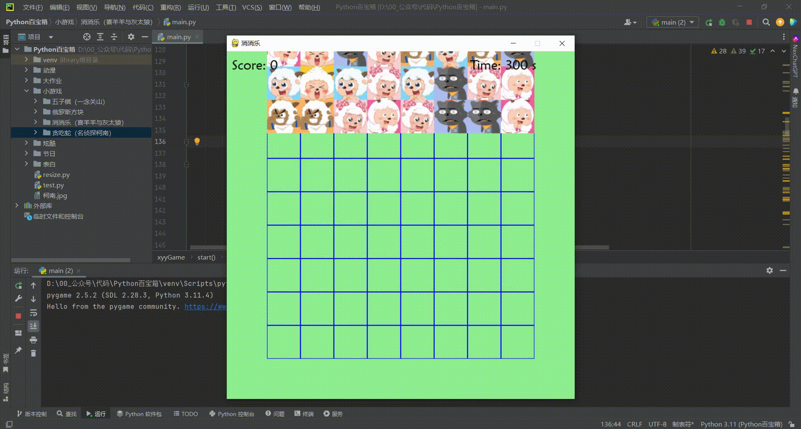
Task: Toggle pin tab in the Run panel
Action: click(x=18, y=350)
